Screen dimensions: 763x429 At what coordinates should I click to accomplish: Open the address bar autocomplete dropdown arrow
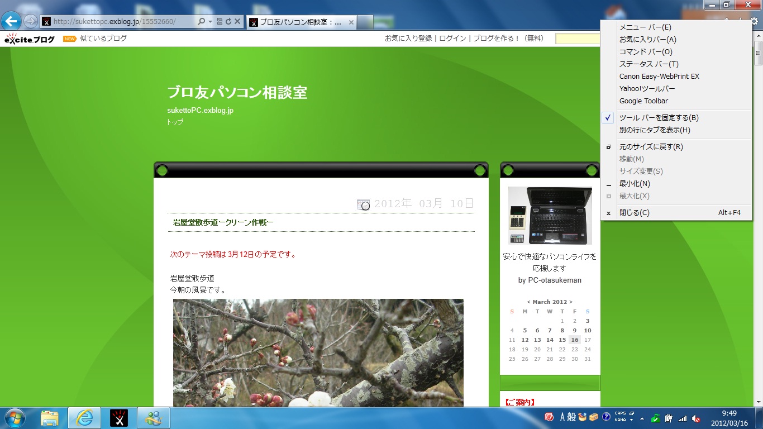(x=210, y=21)
